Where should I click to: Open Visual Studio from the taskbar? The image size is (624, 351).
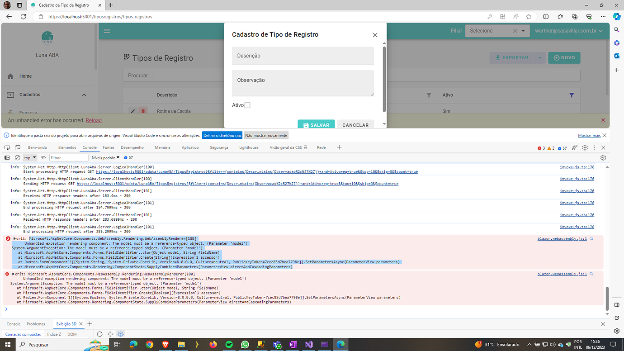pos(308,345)
